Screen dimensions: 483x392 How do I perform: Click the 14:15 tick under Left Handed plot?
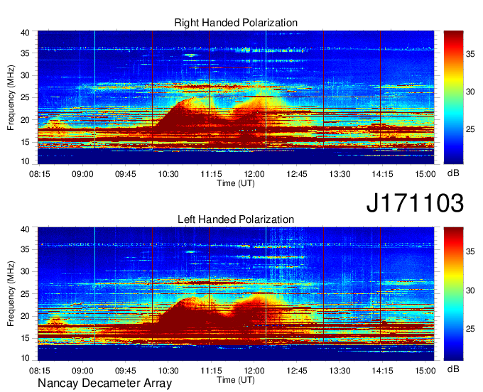point(382,371)
